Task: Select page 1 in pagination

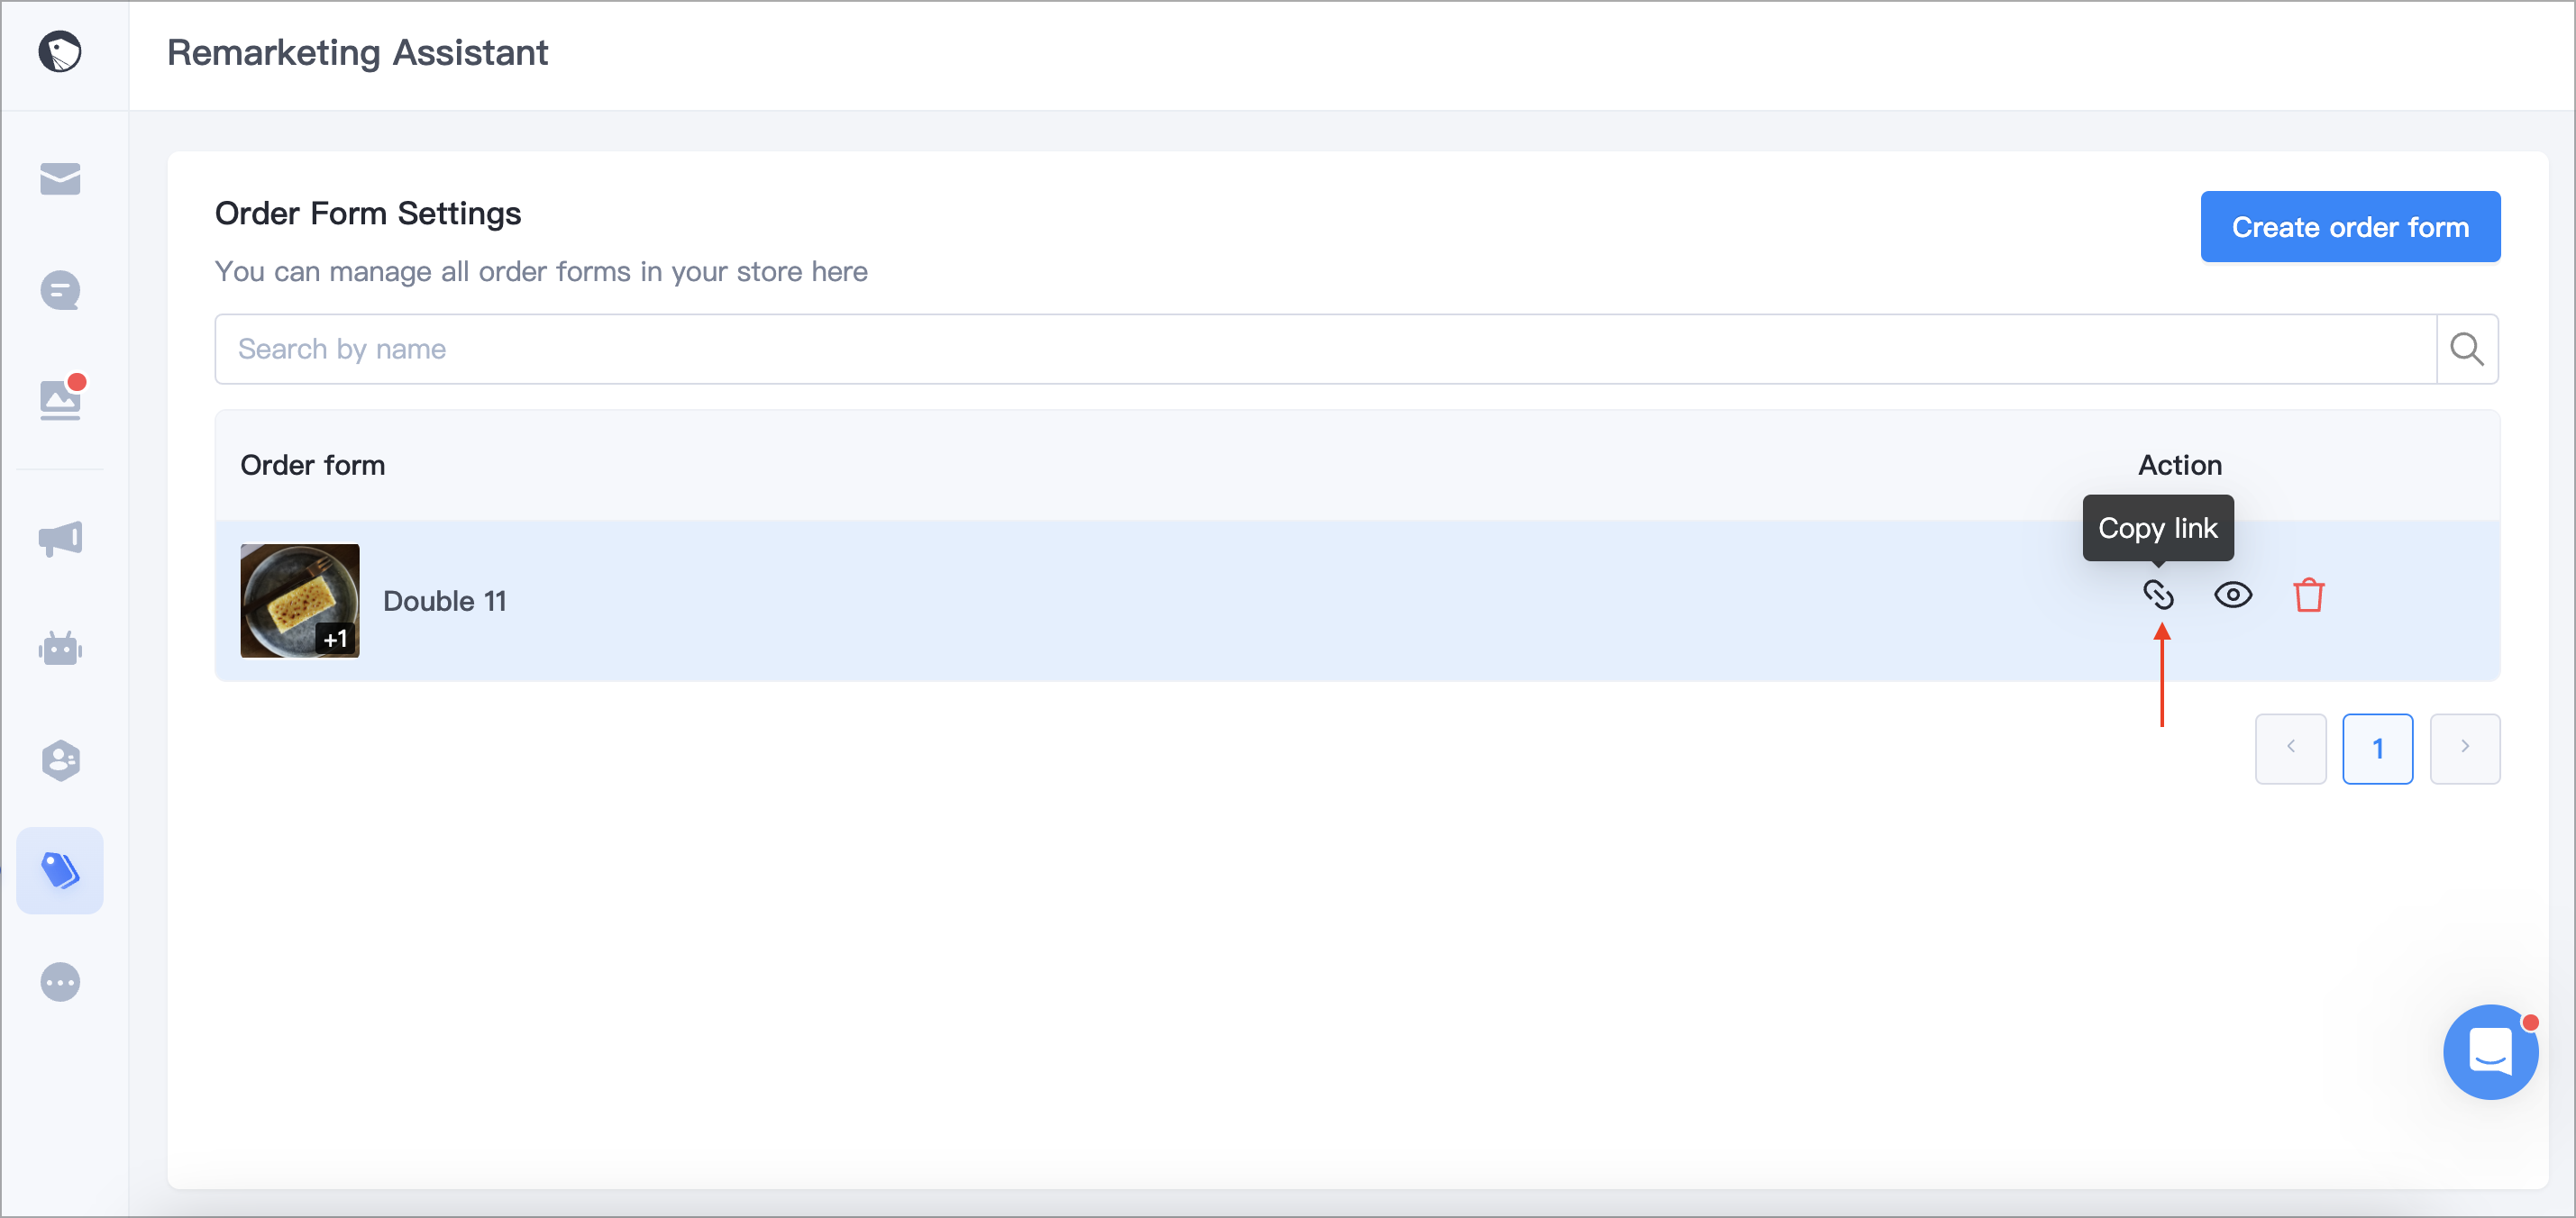Action: pos(2378,749)
